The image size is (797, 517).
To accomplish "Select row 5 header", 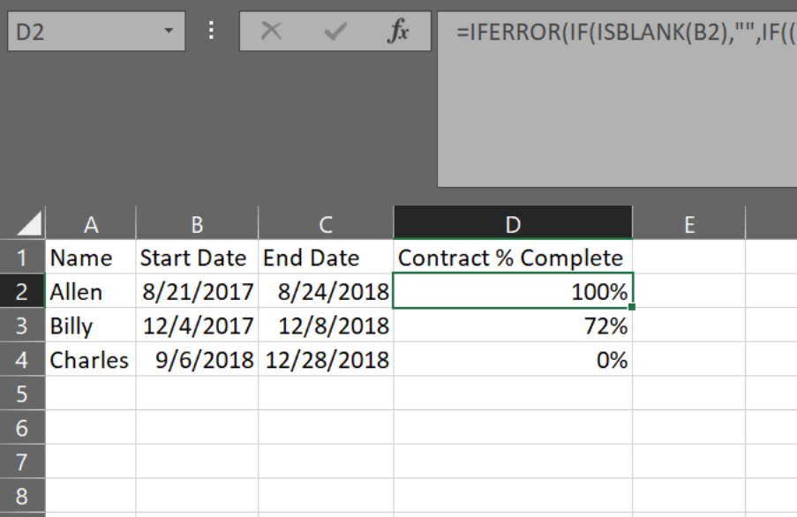I will pyautogui.click(x=22, y=393).
